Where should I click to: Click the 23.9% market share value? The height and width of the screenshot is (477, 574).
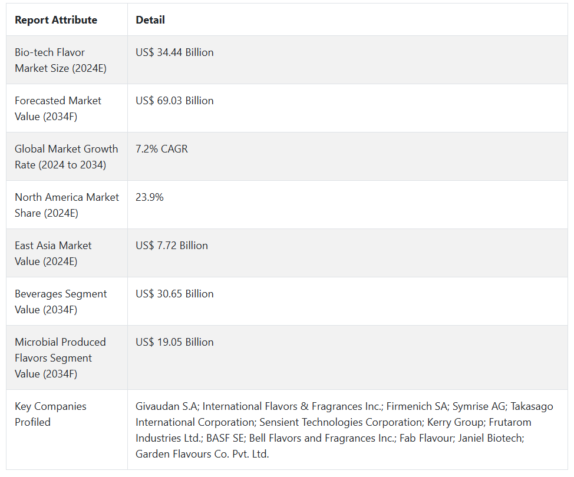[150, 197]
